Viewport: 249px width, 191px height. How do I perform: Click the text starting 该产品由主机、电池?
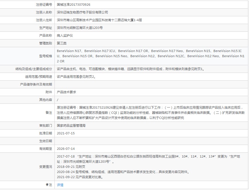coord(131,69)
